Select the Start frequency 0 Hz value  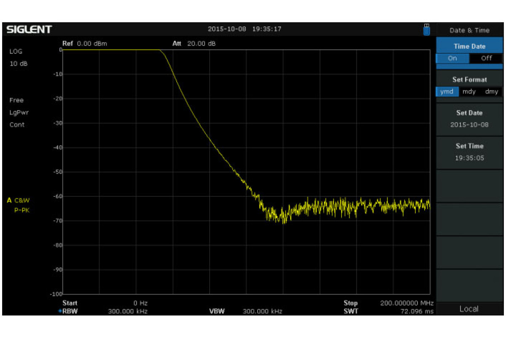pyautogui.click(x=140, y=303)
